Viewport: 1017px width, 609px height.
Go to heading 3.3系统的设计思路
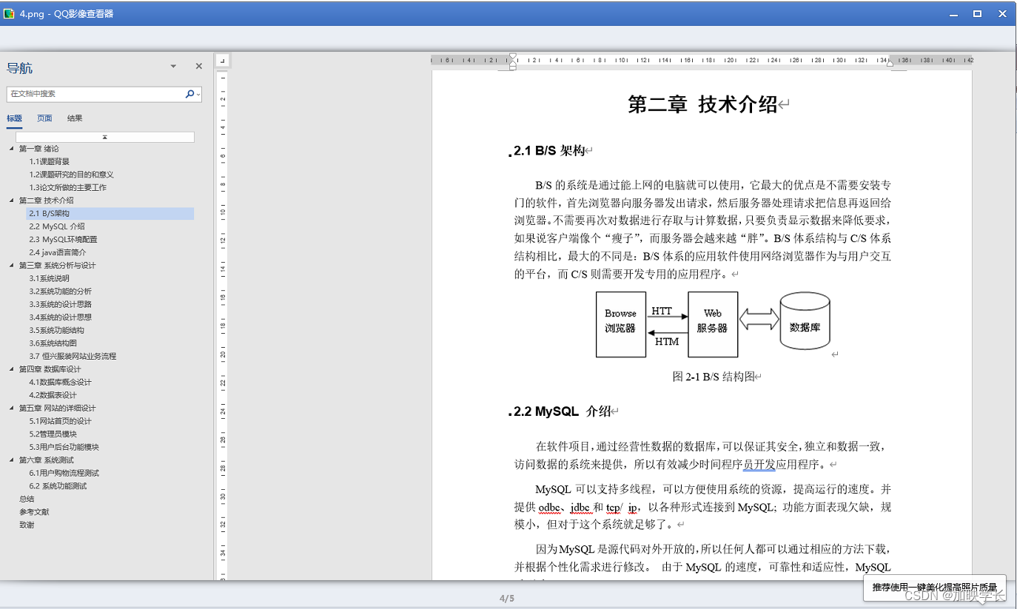pos(61,304)
